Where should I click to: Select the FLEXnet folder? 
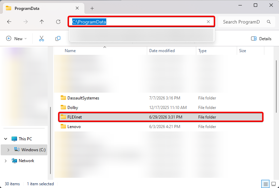click(x=161, y=117)
